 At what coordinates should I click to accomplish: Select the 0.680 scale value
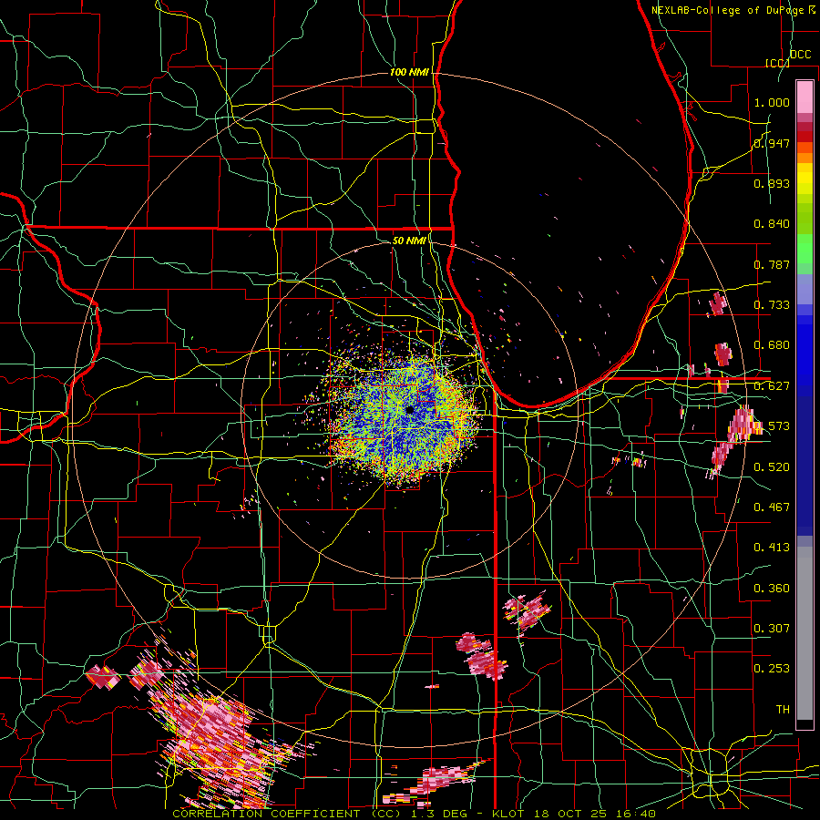[772, 345]
